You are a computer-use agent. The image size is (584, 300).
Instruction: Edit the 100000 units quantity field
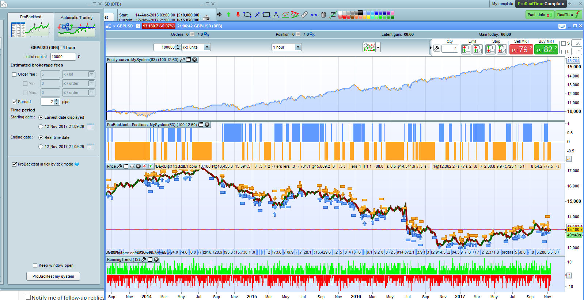[x=164, y=47]
